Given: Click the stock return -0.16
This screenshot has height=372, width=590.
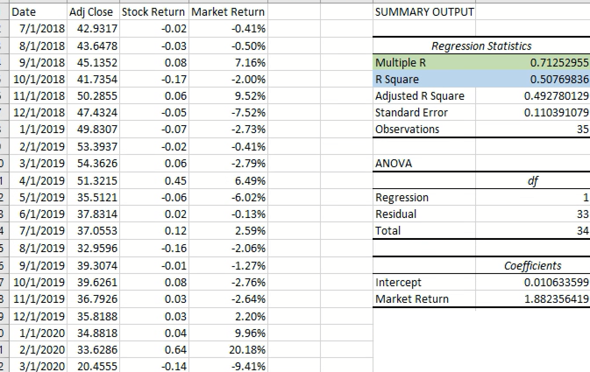Looking at the screenshot, I should [x=154, y=248].
